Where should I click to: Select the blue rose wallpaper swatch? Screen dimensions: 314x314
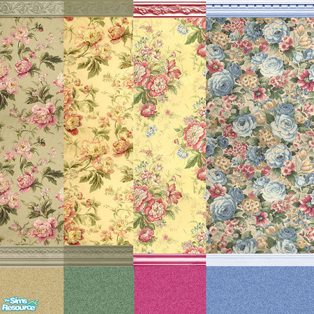pyautogui.click(x=260, y=135)
